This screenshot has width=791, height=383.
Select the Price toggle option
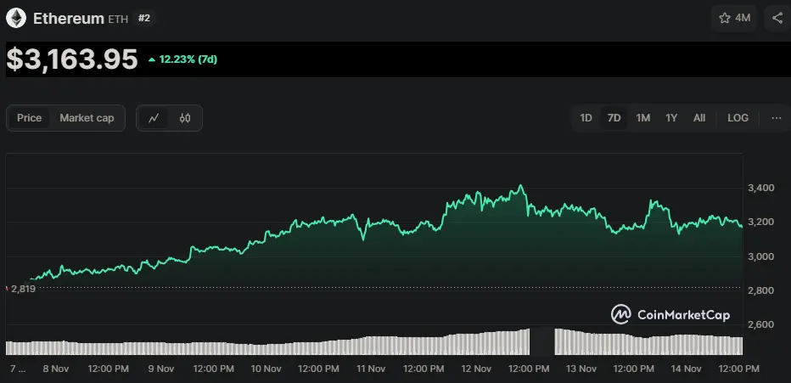[29, 118]
